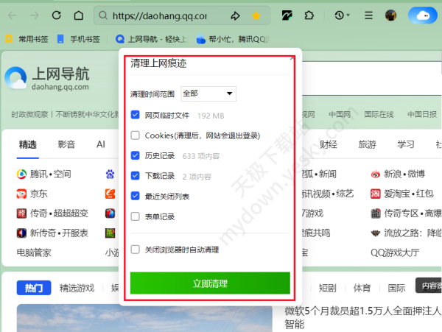Open the extensions puzzle icon
Viewport: 442px width, 332px height.
(309, 15)
